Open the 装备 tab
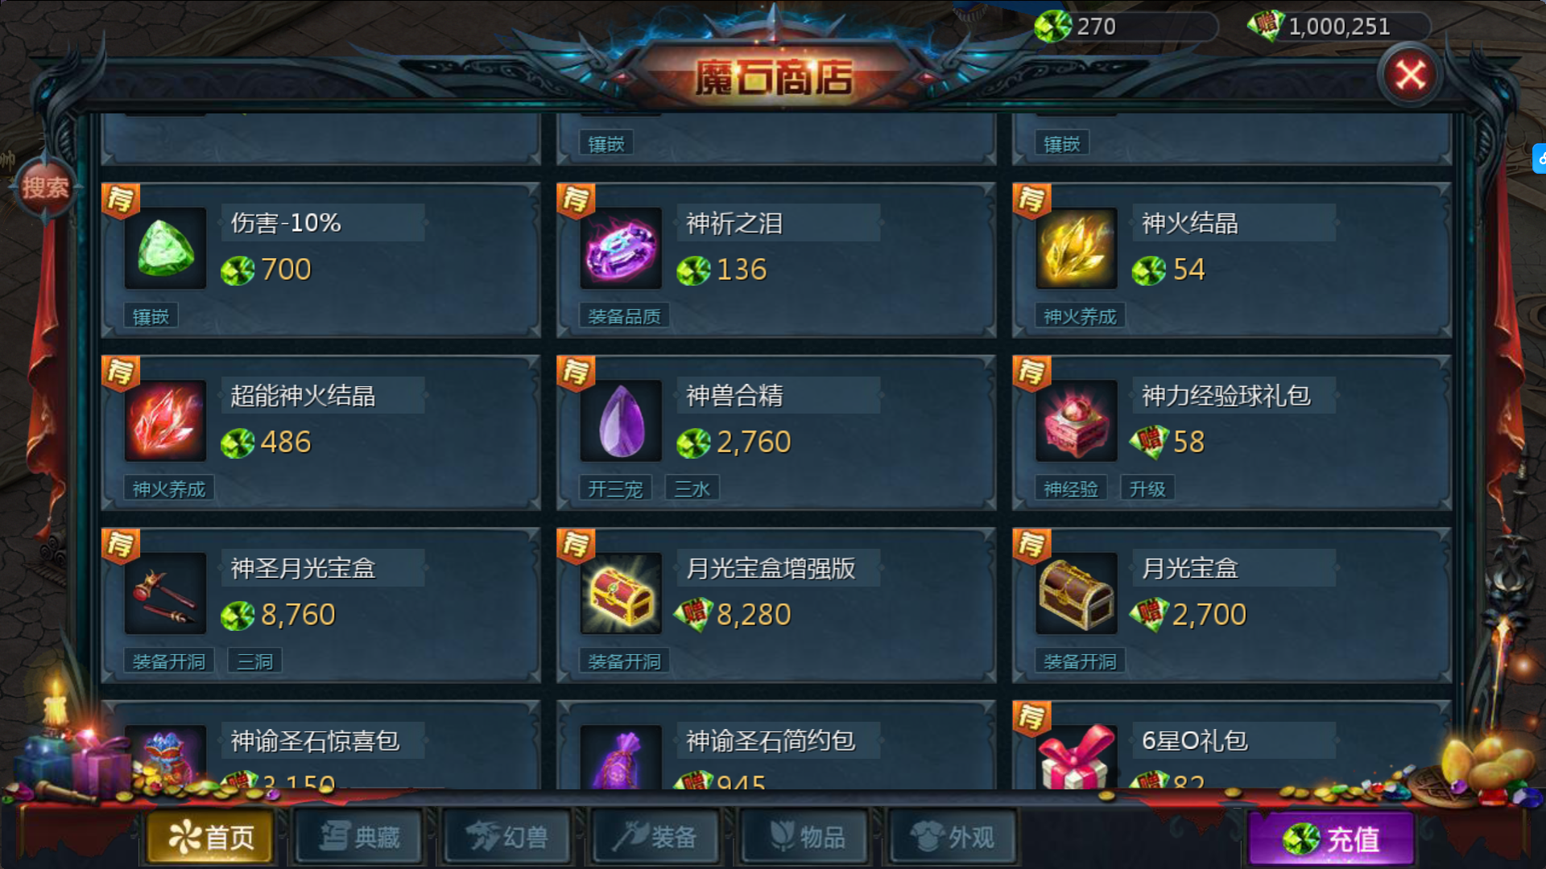The image size is (1546, 869). [655, 838]
